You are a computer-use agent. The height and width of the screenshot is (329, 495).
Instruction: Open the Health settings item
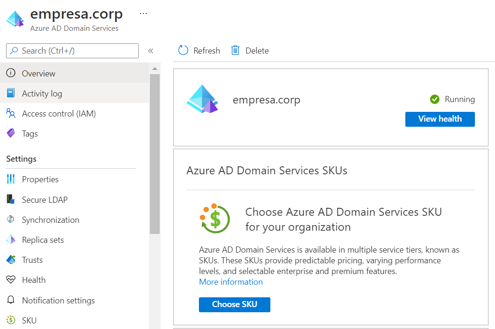coord(75,280)
